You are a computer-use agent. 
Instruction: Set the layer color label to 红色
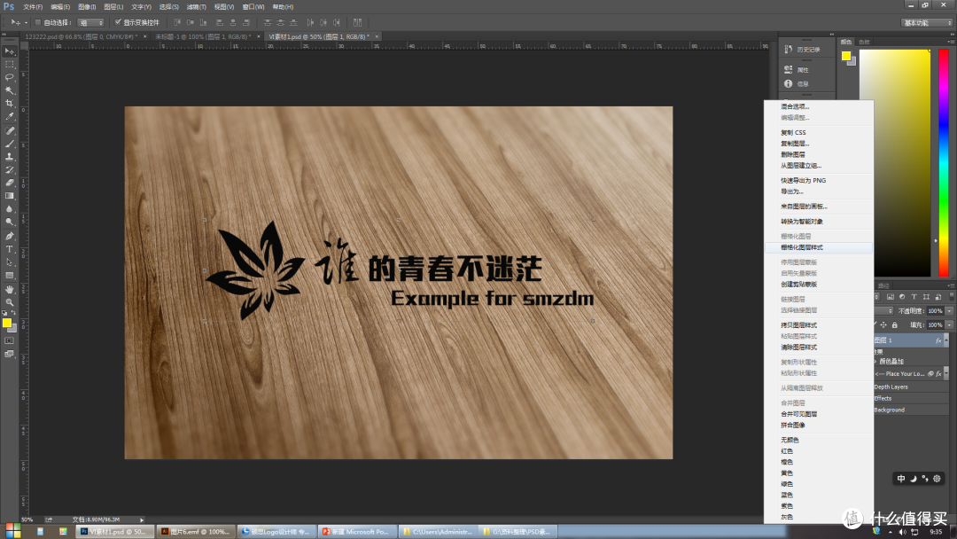click(819, 451)
